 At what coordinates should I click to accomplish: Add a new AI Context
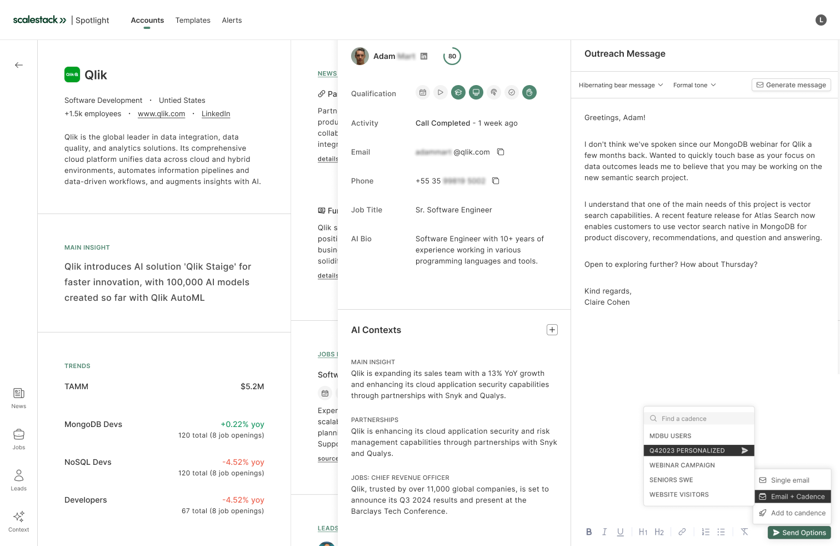click(x=552, y=330)
